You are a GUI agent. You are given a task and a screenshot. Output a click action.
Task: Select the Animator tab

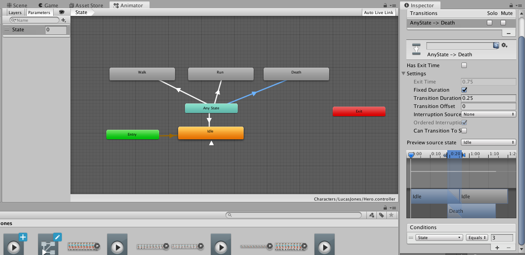pos(129,5)
